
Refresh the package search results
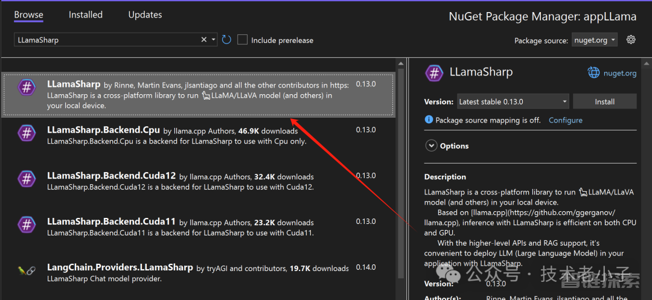click(226, 40)
